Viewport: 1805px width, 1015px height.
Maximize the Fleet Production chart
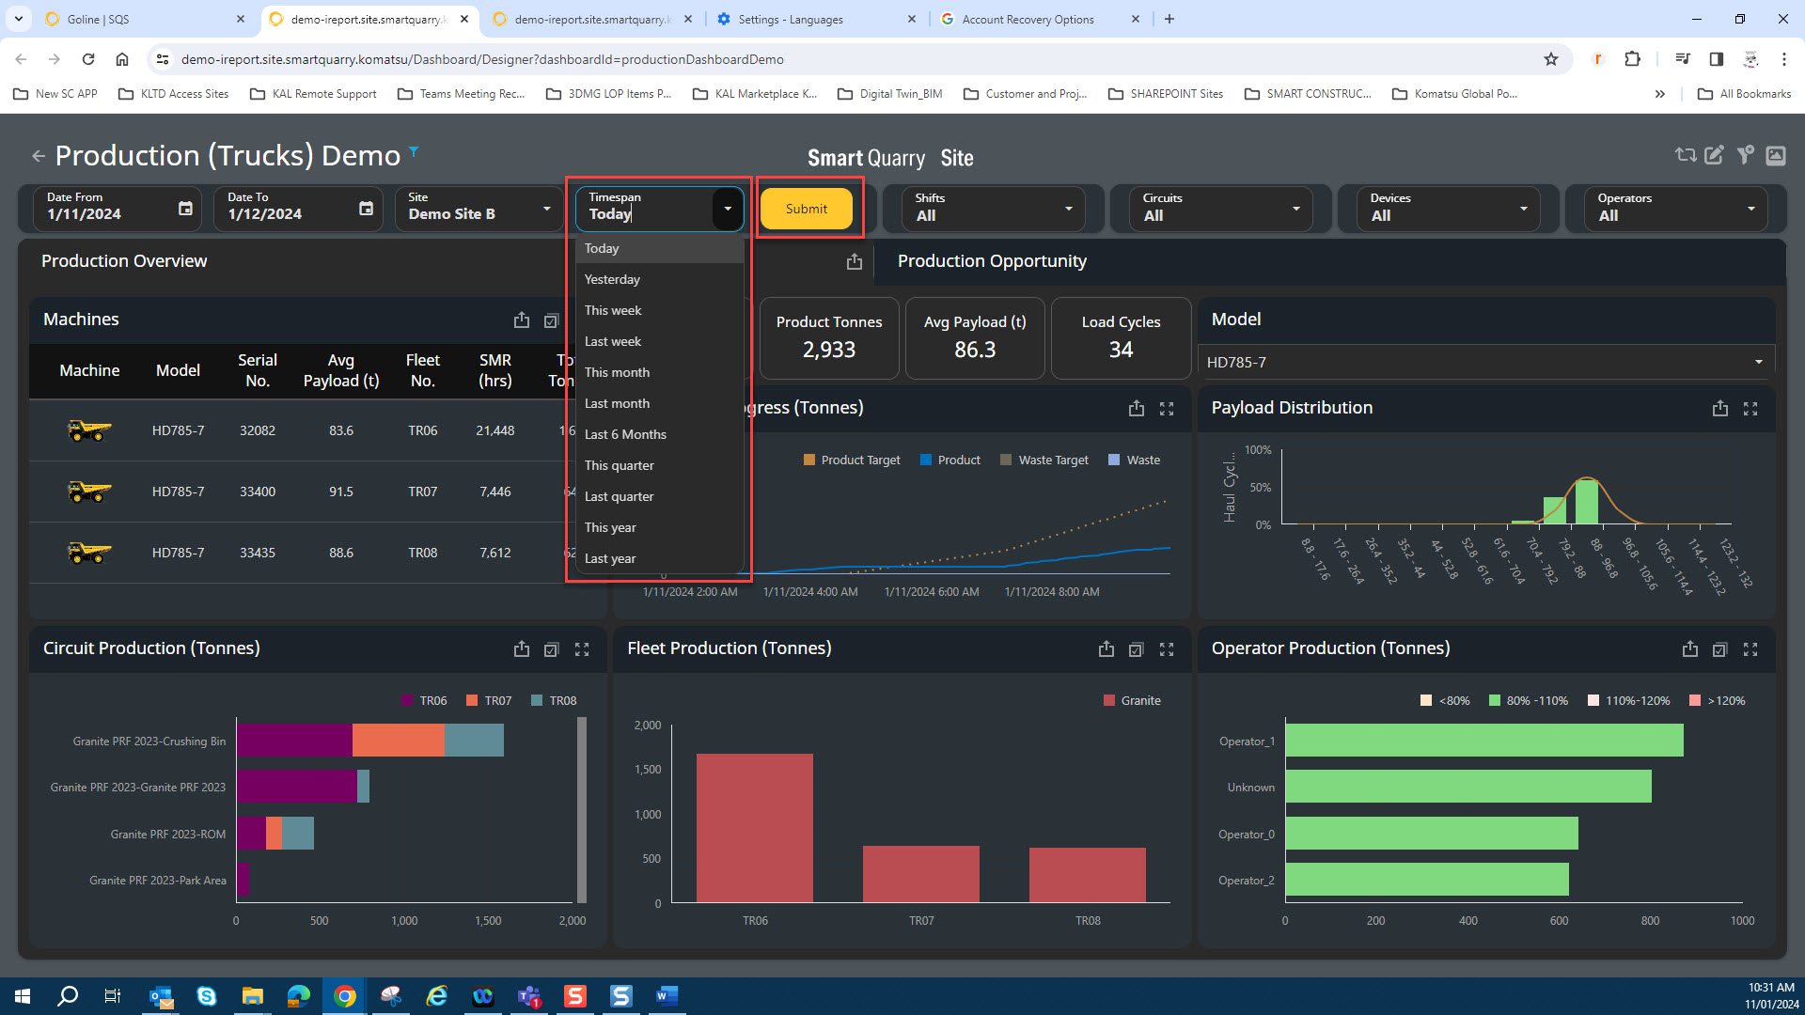1167,649
